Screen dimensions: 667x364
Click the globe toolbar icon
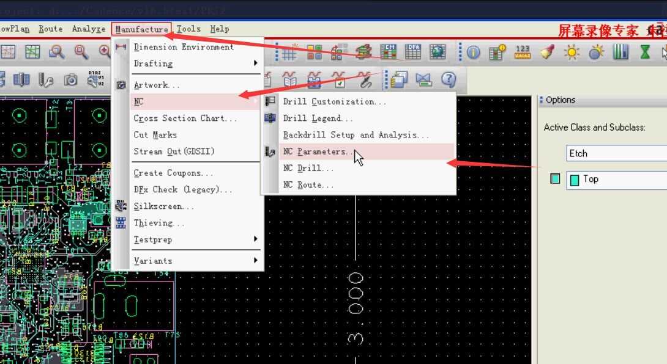coord(438,53)
